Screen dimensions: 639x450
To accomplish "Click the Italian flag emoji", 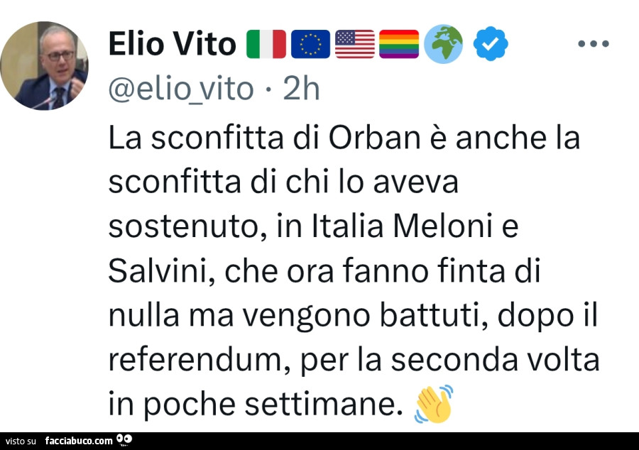I will 266,44.
